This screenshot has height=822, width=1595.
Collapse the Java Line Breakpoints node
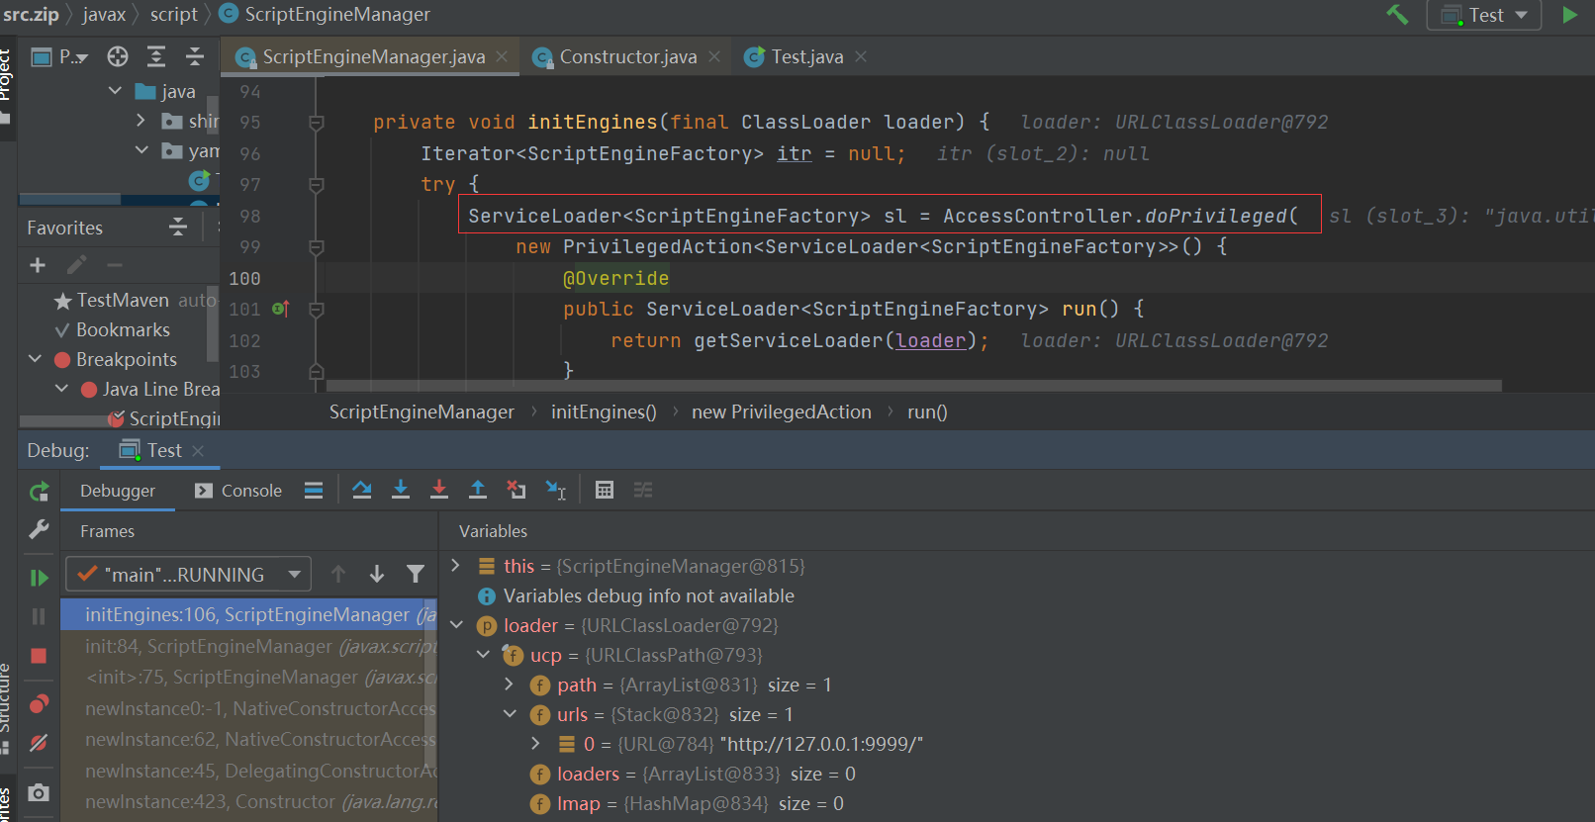(x=61, y=389)
